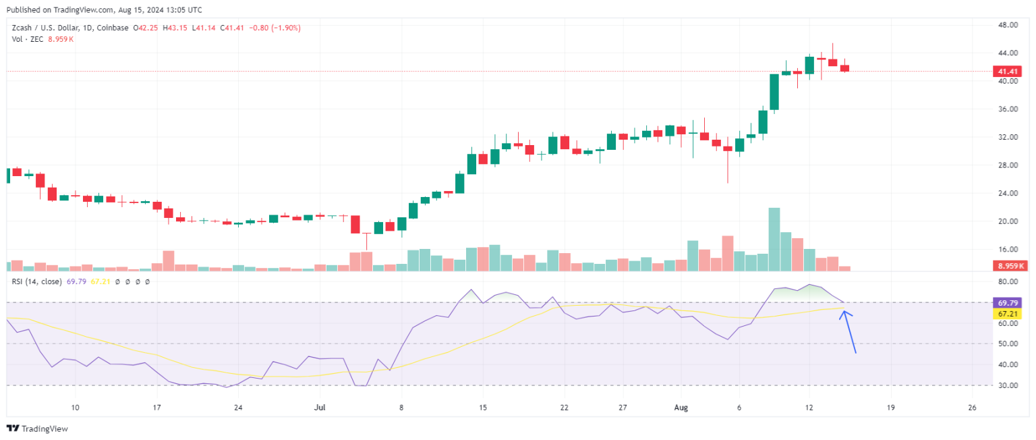Click the purple 69.79 RSI axis label

pyautogui.click(x=1007, y=303)
